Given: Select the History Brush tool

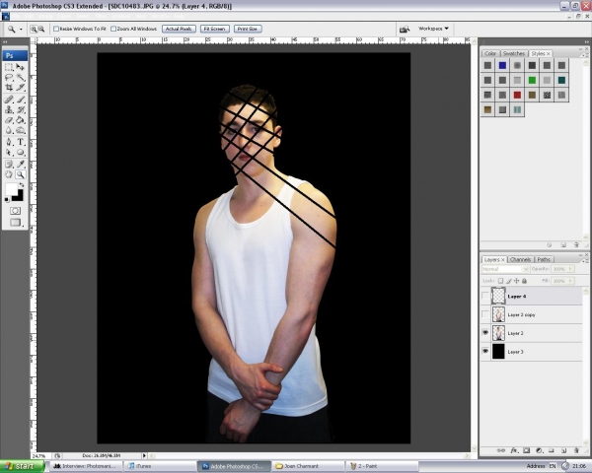Looking at the screenshot, I should [21, 109].
